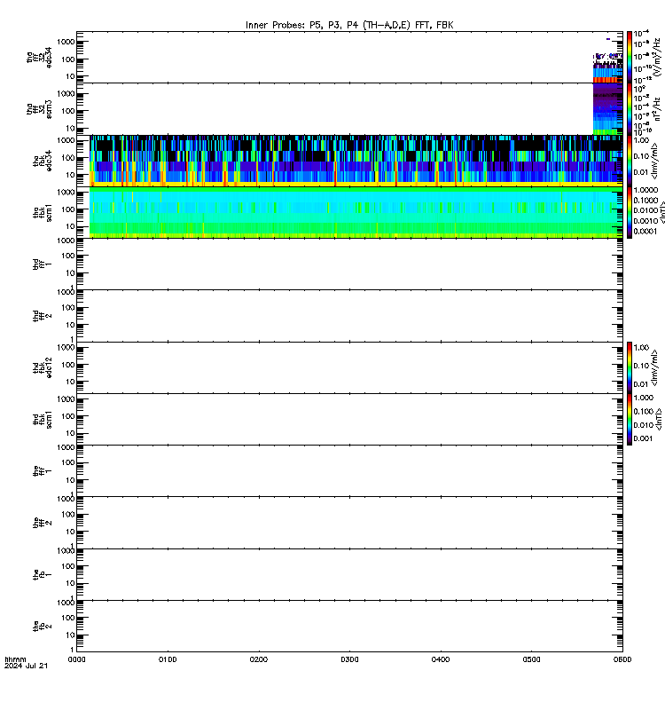Click the 0400 time tick label
Image resolution: width=665 pixels, height=710 pixels.
pos(441,659)
